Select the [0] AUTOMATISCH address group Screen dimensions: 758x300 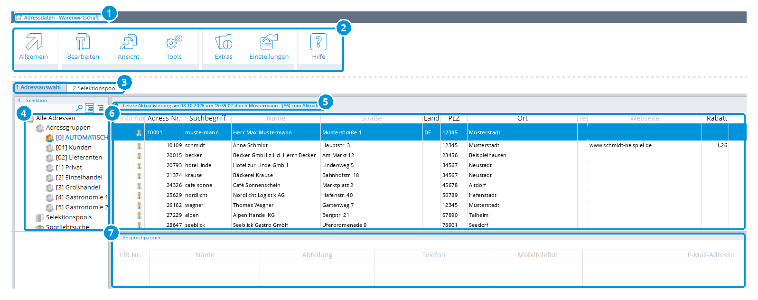click(82, 138)
